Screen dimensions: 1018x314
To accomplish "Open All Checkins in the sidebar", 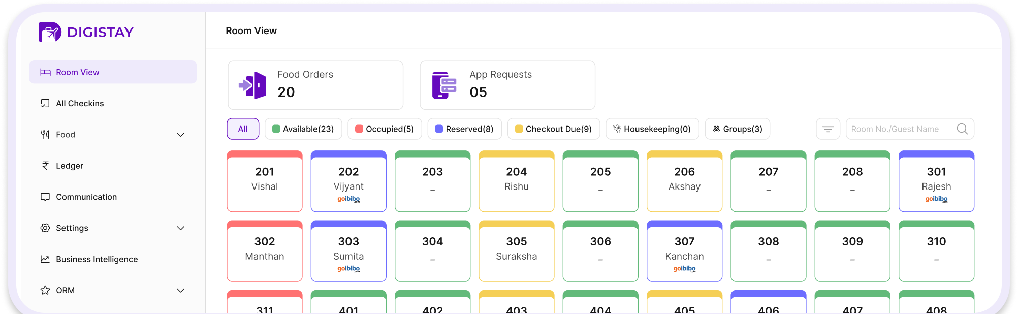I will click(80, 104).
